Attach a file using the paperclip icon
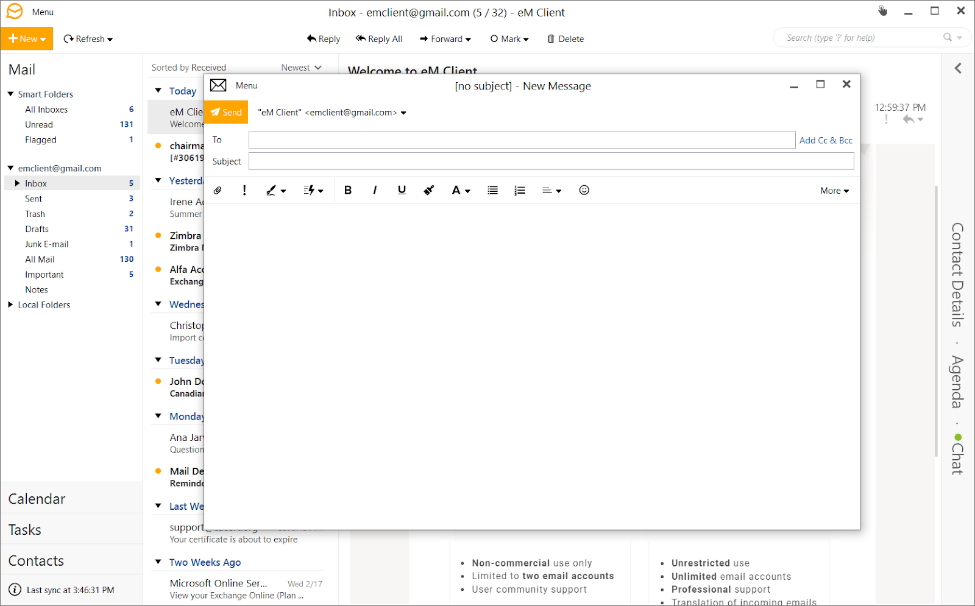The image size is (975, 606). pos(218,190)
